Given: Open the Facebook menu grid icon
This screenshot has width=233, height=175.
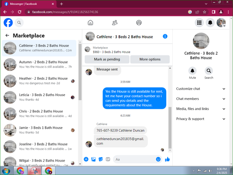Looking at the screenshot, I should (x=199, y=23).
